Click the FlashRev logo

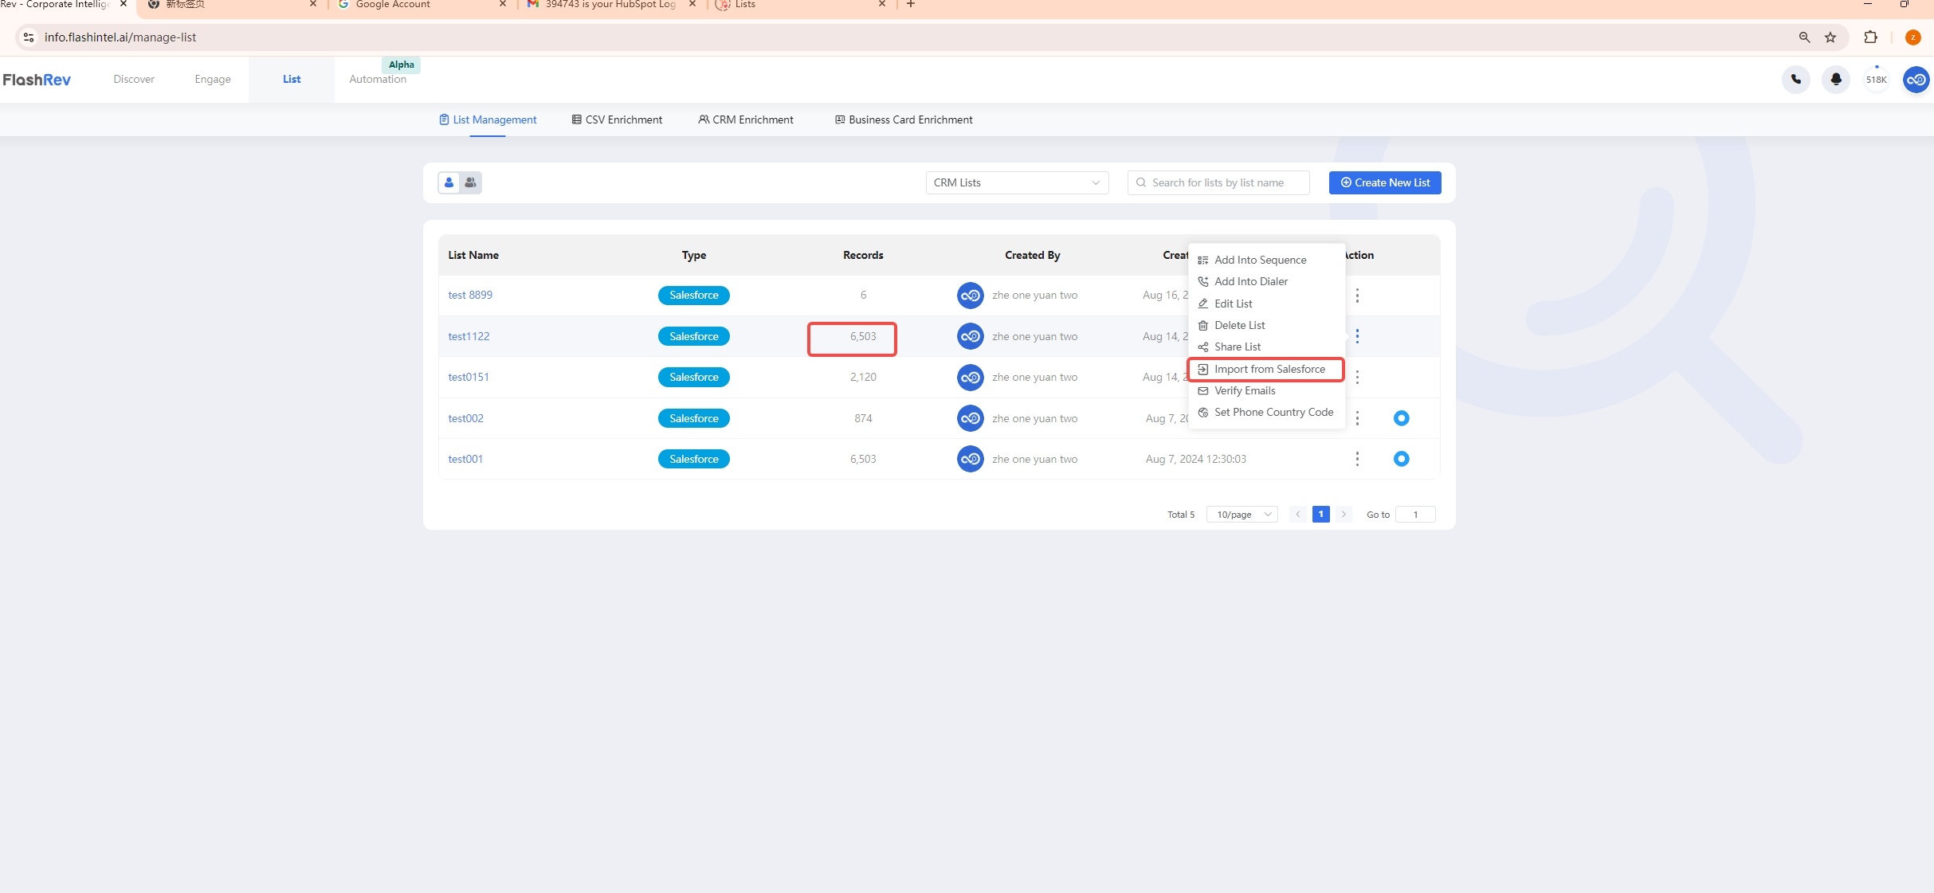37,80
